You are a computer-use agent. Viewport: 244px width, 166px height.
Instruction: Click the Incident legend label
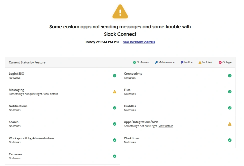click(x=207, y=62)
